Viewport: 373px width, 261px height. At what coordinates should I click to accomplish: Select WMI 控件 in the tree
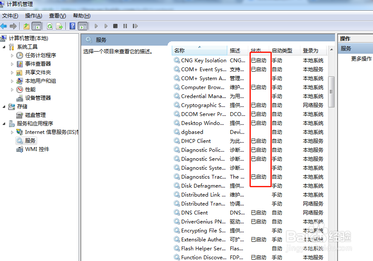point(37,149)
